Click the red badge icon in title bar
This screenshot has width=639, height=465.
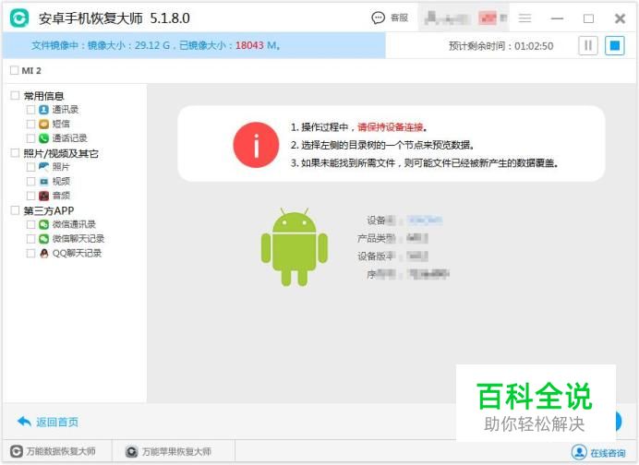[488, 18]
